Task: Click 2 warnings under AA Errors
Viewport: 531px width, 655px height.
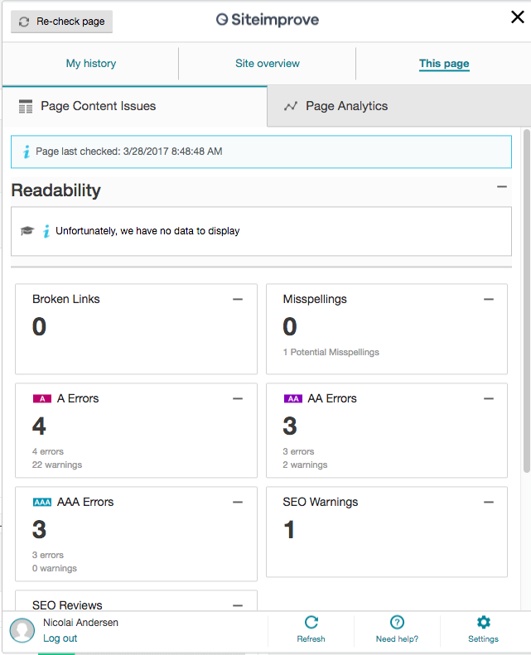Action: coord(305,465)
